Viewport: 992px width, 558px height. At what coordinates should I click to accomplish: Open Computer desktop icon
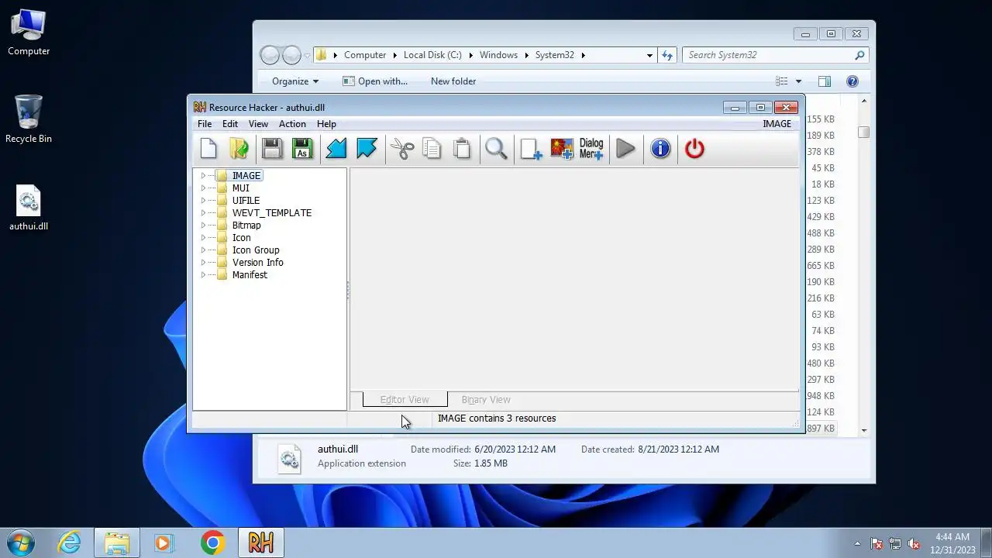[29, 33]
